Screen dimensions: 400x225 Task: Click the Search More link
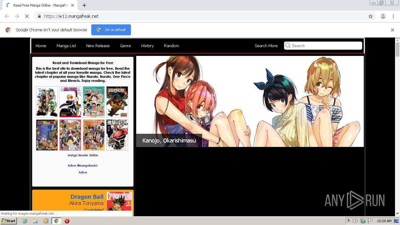coord(266,46)
